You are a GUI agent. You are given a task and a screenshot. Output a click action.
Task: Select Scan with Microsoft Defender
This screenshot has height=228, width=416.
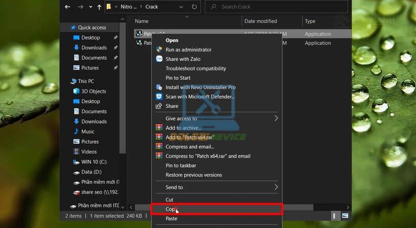tap(200, 97)
